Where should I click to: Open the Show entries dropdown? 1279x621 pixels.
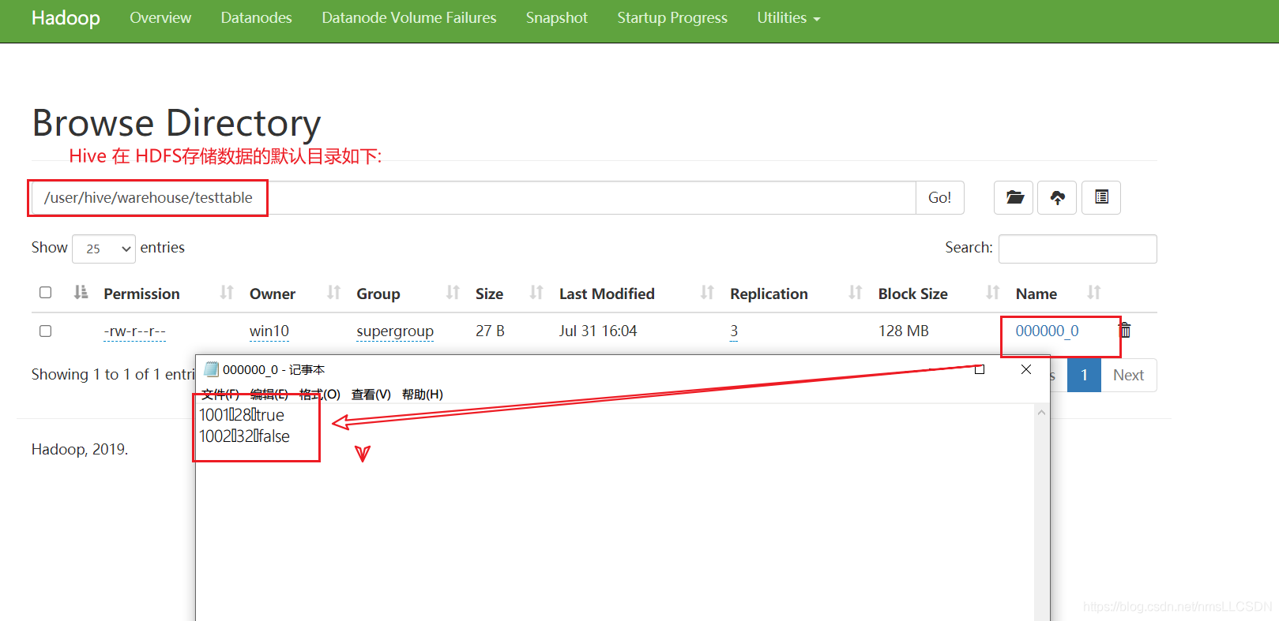pyautogui.click(x=103, y=249)
